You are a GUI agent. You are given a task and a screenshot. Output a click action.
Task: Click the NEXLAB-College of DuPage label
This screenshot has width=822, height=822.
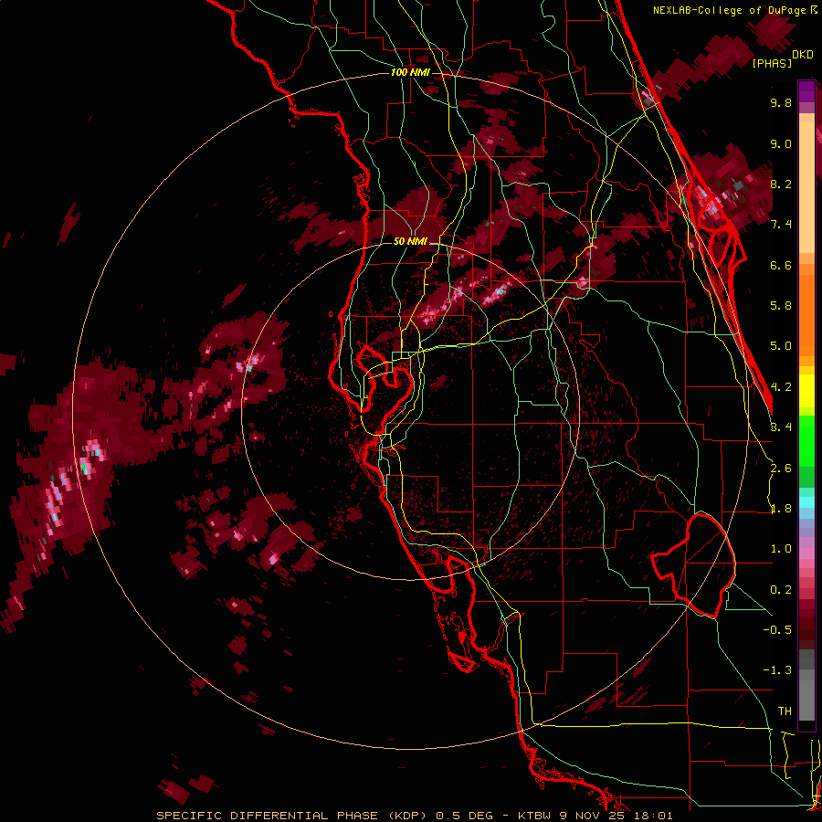[x=729, y=10]
